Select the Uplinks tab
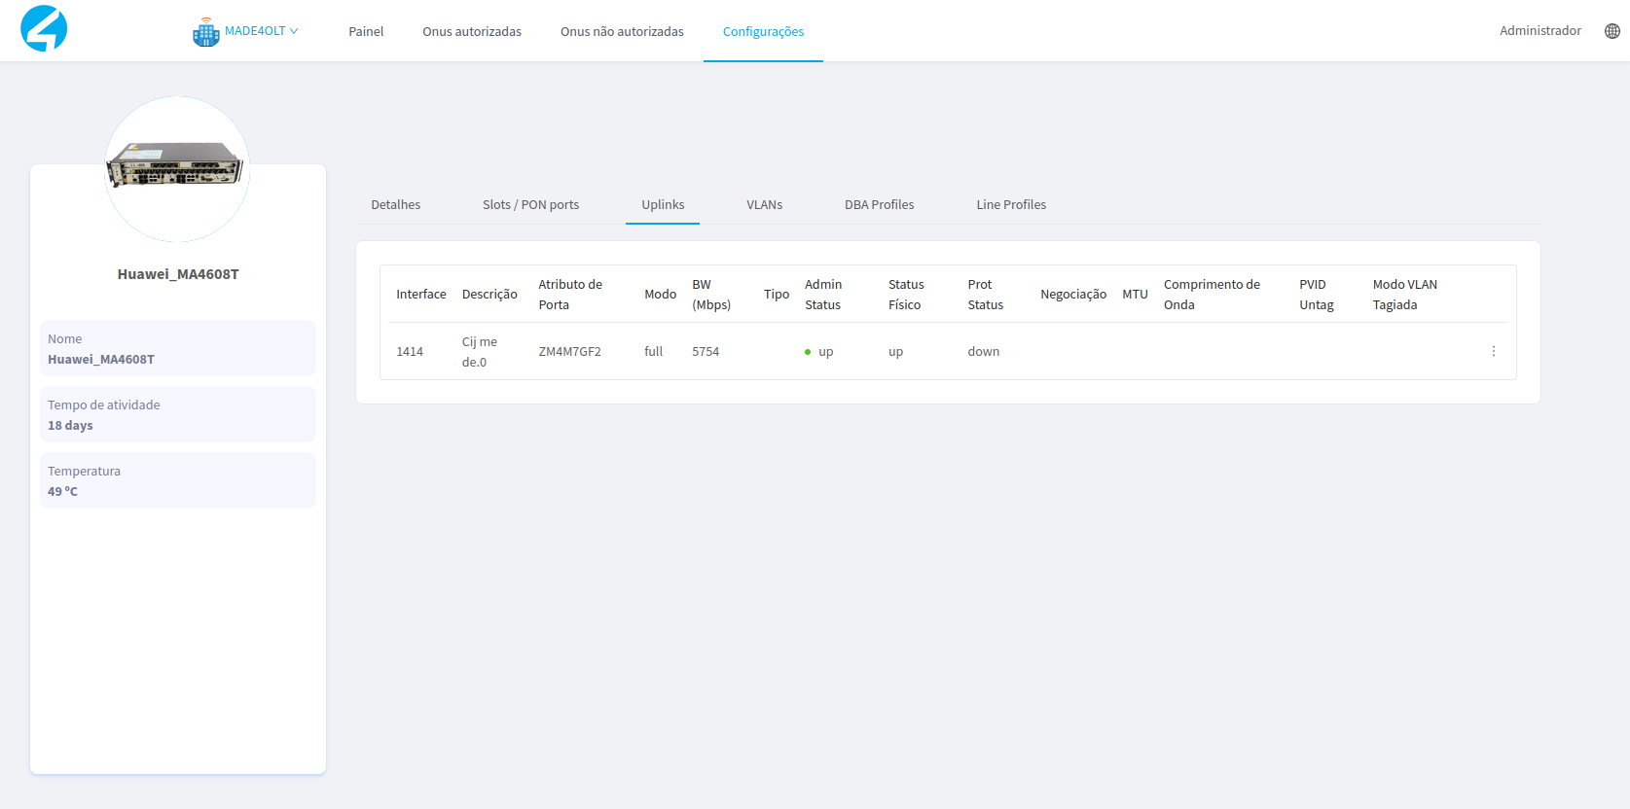 [663, 204]
